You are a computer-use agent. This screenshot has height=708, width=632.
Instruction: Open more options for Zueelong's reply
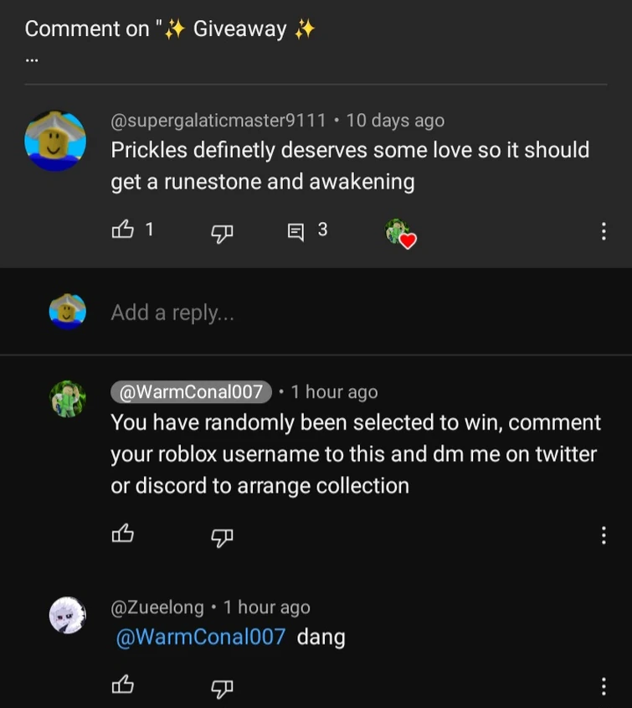604,686
